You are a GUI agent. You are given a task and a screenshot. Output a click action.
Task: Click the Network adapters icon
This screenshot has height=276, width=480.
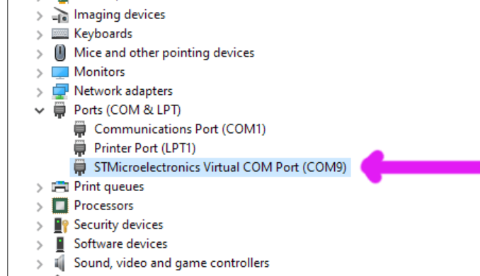[60, 91]
